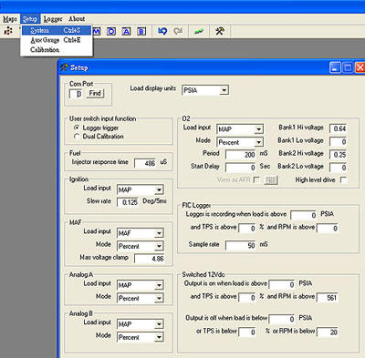The width and height of the screenshot is (365, 358).
Task: Open the About menu
Action: [77, 19]
